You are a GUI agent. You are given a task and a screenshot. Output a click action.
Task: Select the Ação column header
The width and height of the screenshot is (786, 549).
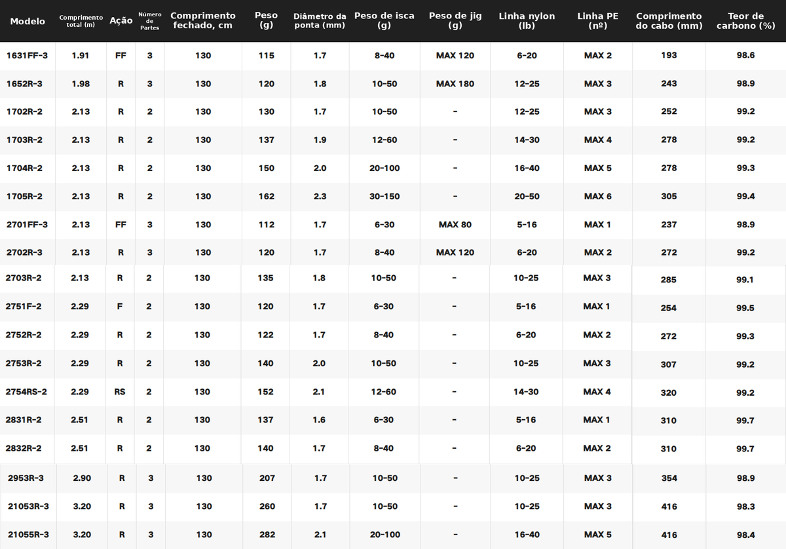tap(121, 21)
